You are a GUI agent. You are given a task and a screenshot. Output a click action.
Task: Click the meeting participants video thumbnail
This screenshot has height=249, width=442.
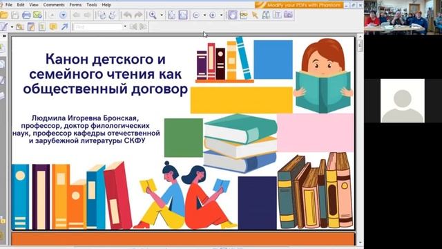(403, 17)
